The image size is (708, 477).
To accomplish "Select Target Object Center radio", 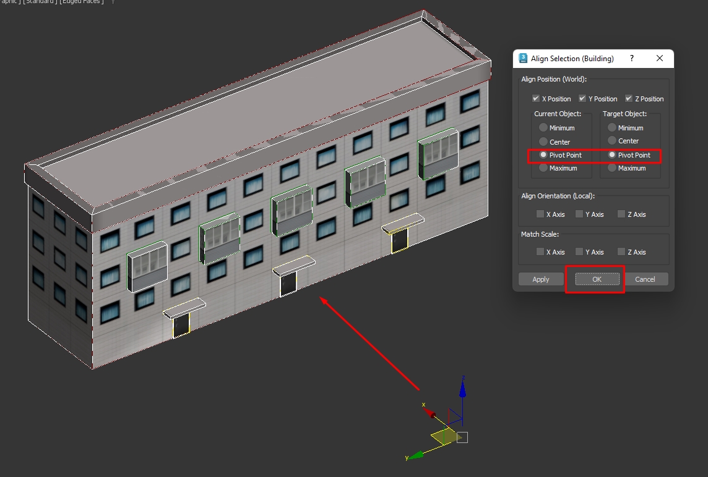I will click(612, 141).
